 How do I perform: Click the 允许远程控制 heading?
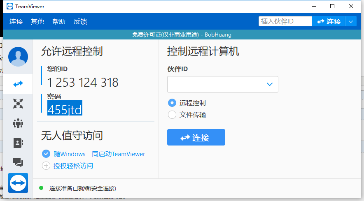pyautogui.click(x=72, y=51)
